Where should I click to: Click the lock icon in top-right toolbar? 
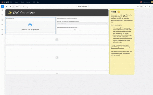click(x=149, y=6)
